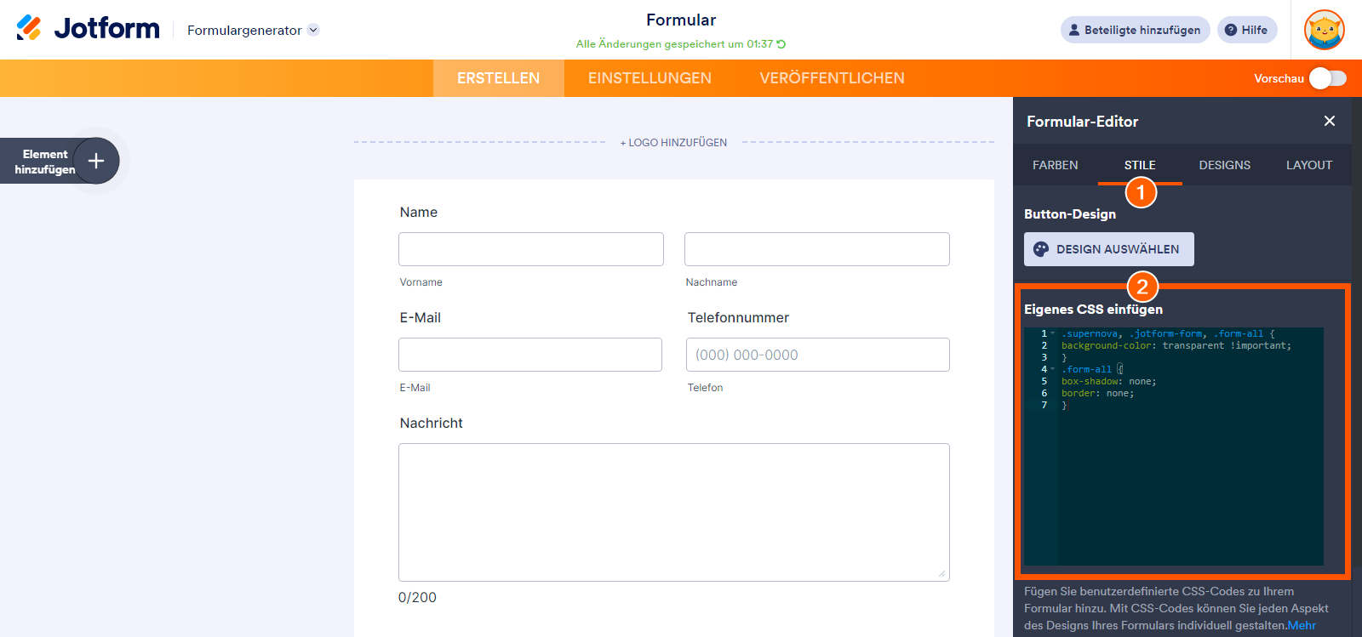Select the FARBEN tab in editor
1362x637 pixels.
point(1055,165)
